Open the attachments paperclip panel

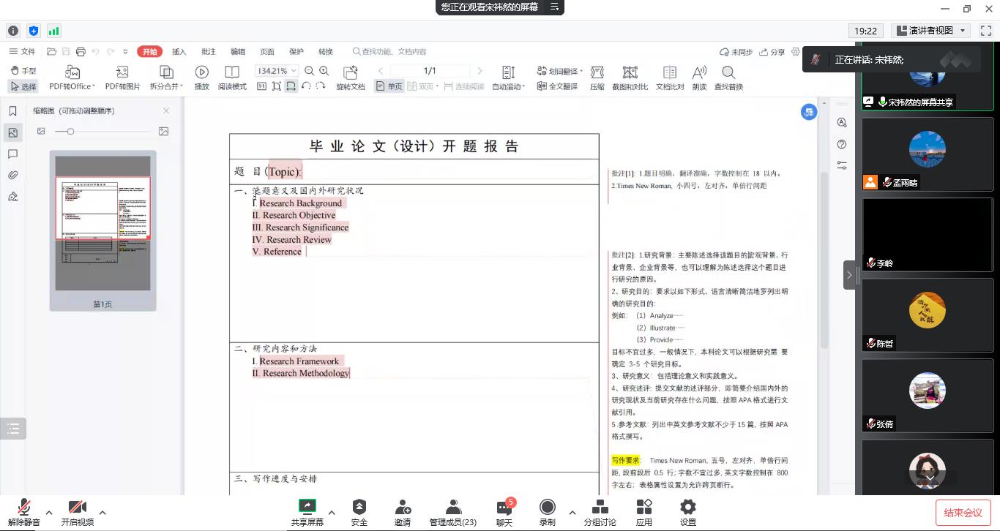click(12, 176)
